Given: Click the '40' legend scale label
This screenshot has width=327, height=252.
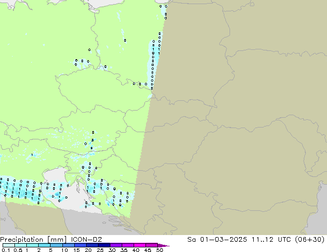Looking at the screenshot, I should coord(136,250).
